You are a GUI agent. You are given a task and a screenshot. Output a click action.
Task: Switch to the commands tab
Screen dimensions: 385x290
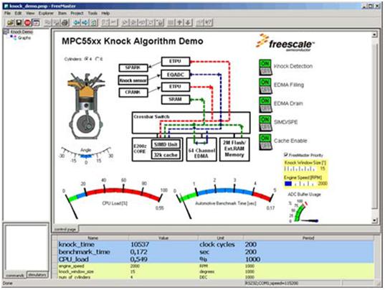(x=15, y=275)
